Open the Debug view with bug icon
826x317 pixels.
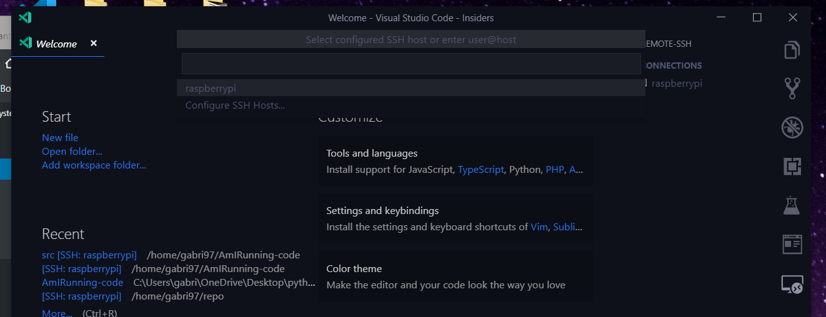[792, 127]
